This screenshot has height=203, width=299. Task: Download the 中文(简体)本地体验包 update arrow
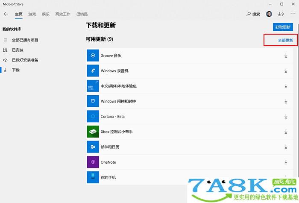click(x=286, y=86)
